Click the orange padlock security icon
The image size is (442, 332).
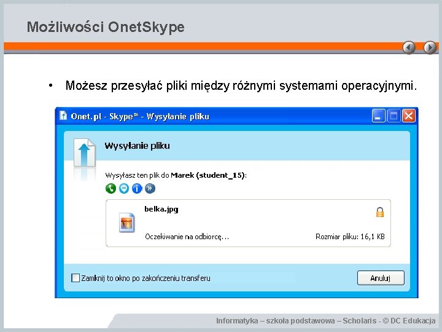380,212
